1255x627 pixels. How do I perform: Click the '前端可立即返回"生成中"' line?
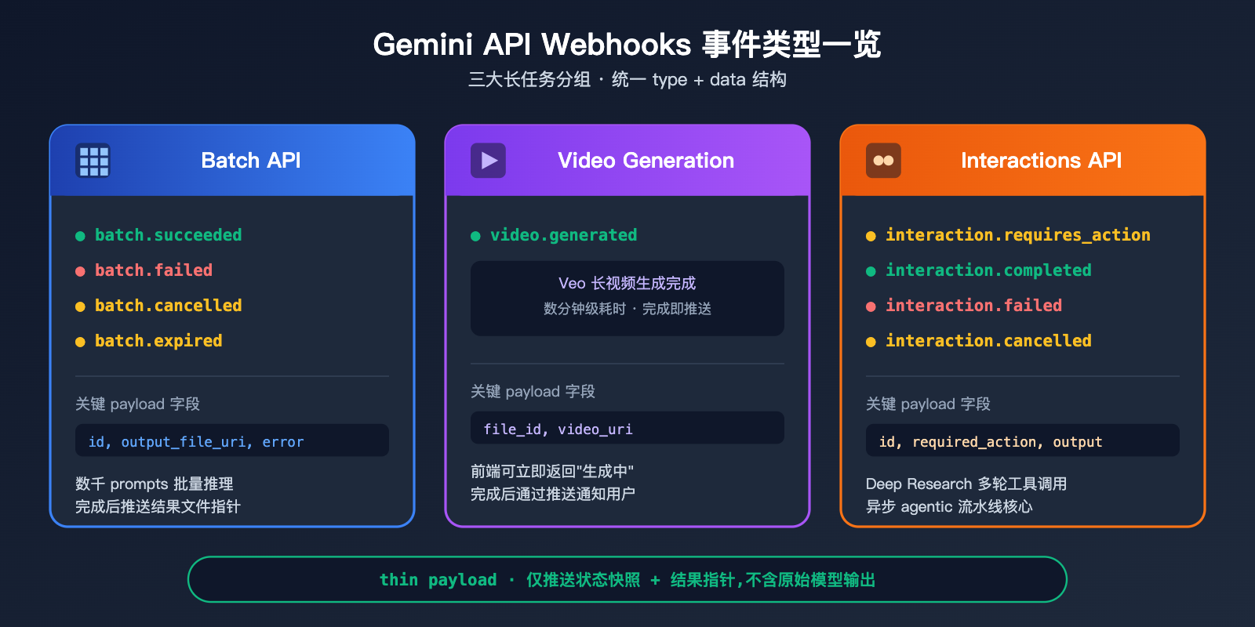coord(552,471)
